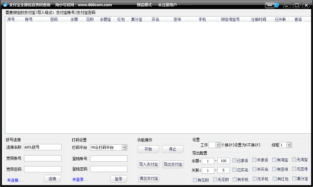The height and width of the screenshot is (187, 313).
Task: Focus the 关联 minimum field showing 1
Action: click(208, 170)
